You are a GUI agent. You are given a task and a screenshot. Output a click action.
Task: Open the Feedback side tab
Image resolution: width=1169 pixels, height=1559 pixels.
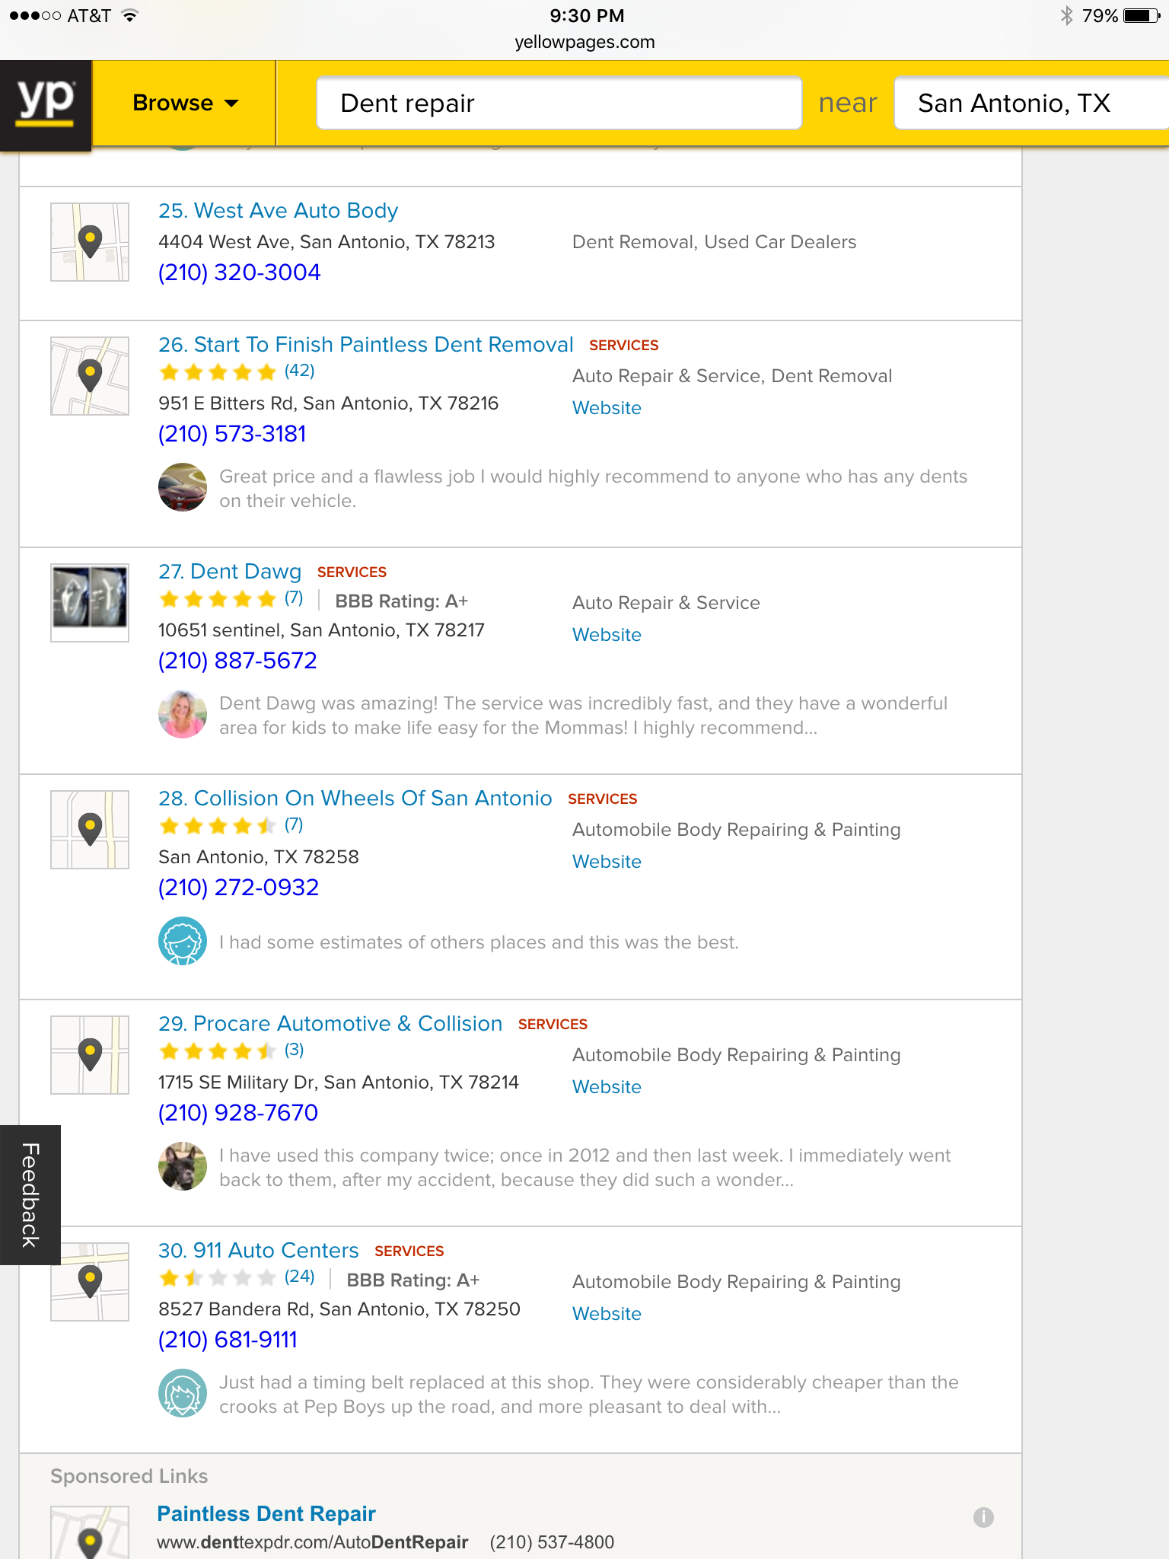(x=30, y=1194)
